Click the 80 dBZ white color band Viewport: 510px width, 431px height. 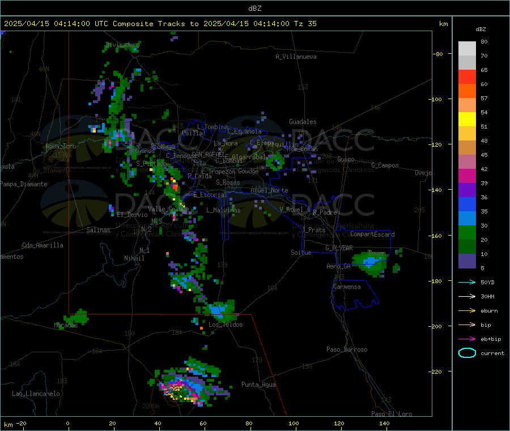pyautogui.click(x=467, y=49)
